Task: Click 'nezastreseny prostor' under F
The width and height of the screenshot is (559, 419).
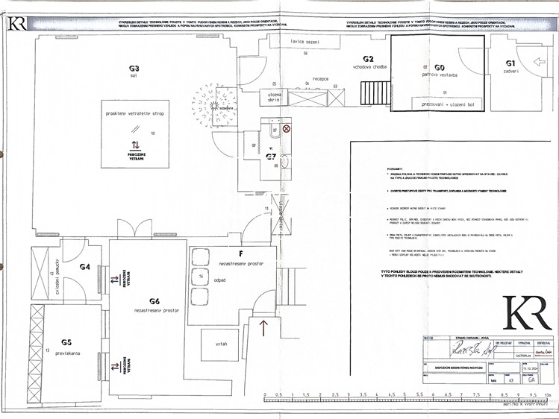Action: (x=241, y=264)
